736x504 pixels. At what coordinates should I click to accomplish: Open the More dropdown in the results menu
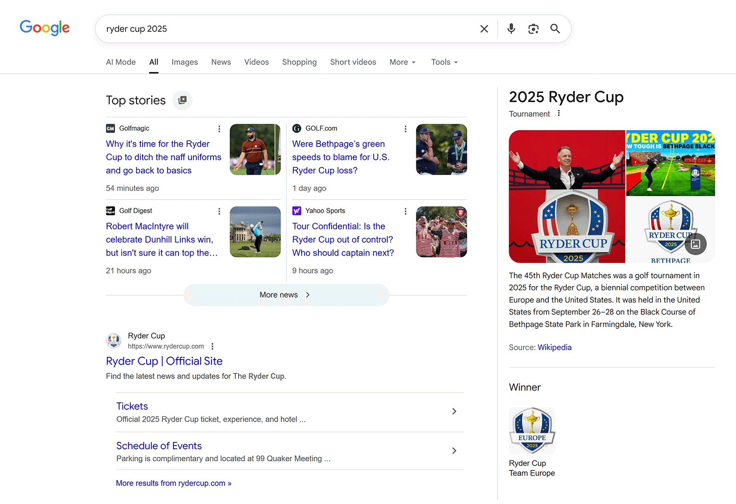pos(402,62)
